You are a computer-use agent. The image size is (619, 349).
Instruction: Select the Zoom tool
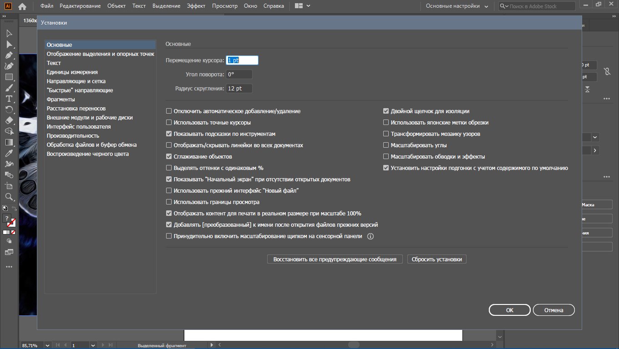[9, 197]
